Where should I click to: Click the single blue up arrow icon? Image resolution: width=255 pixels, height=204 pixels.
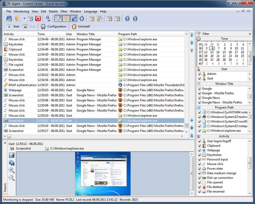coord(192,50)
